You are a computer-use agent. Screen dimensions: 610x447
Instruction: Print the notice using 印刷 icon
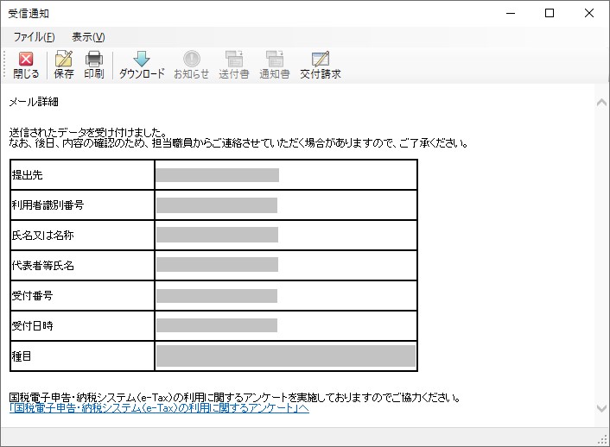click(94, 59)
